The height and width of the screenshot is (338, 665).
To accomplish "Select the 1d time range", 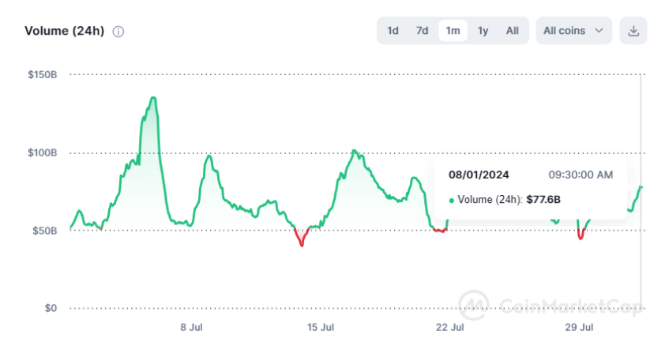I will [393, 31].
